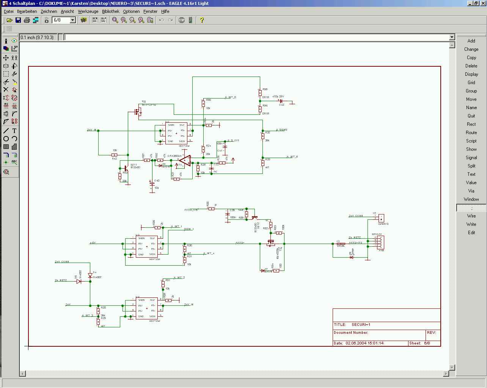Click the horizontal scrollbar right arrow
This screenshot has width=487, height=388.
click(446, 374)
